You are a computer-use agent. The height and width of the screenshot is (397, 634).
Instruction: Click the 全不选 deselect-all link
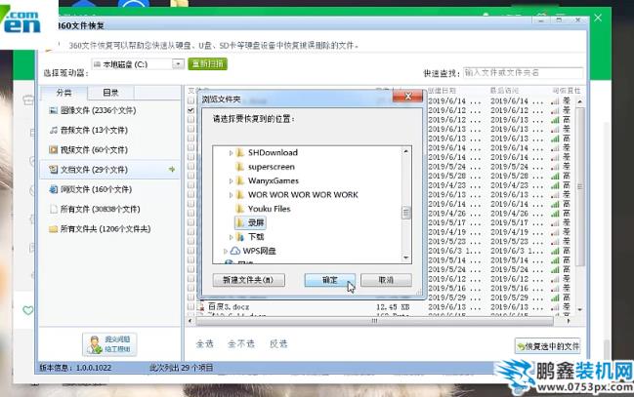click(x=241, y=343)
